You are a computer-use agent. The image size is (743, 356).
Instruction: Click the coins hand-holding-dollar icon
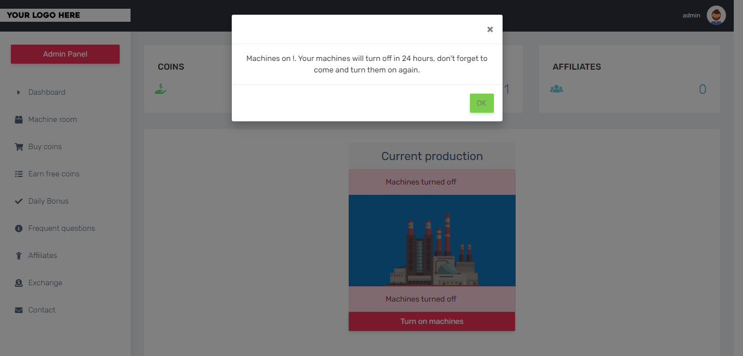pos(160,89)
